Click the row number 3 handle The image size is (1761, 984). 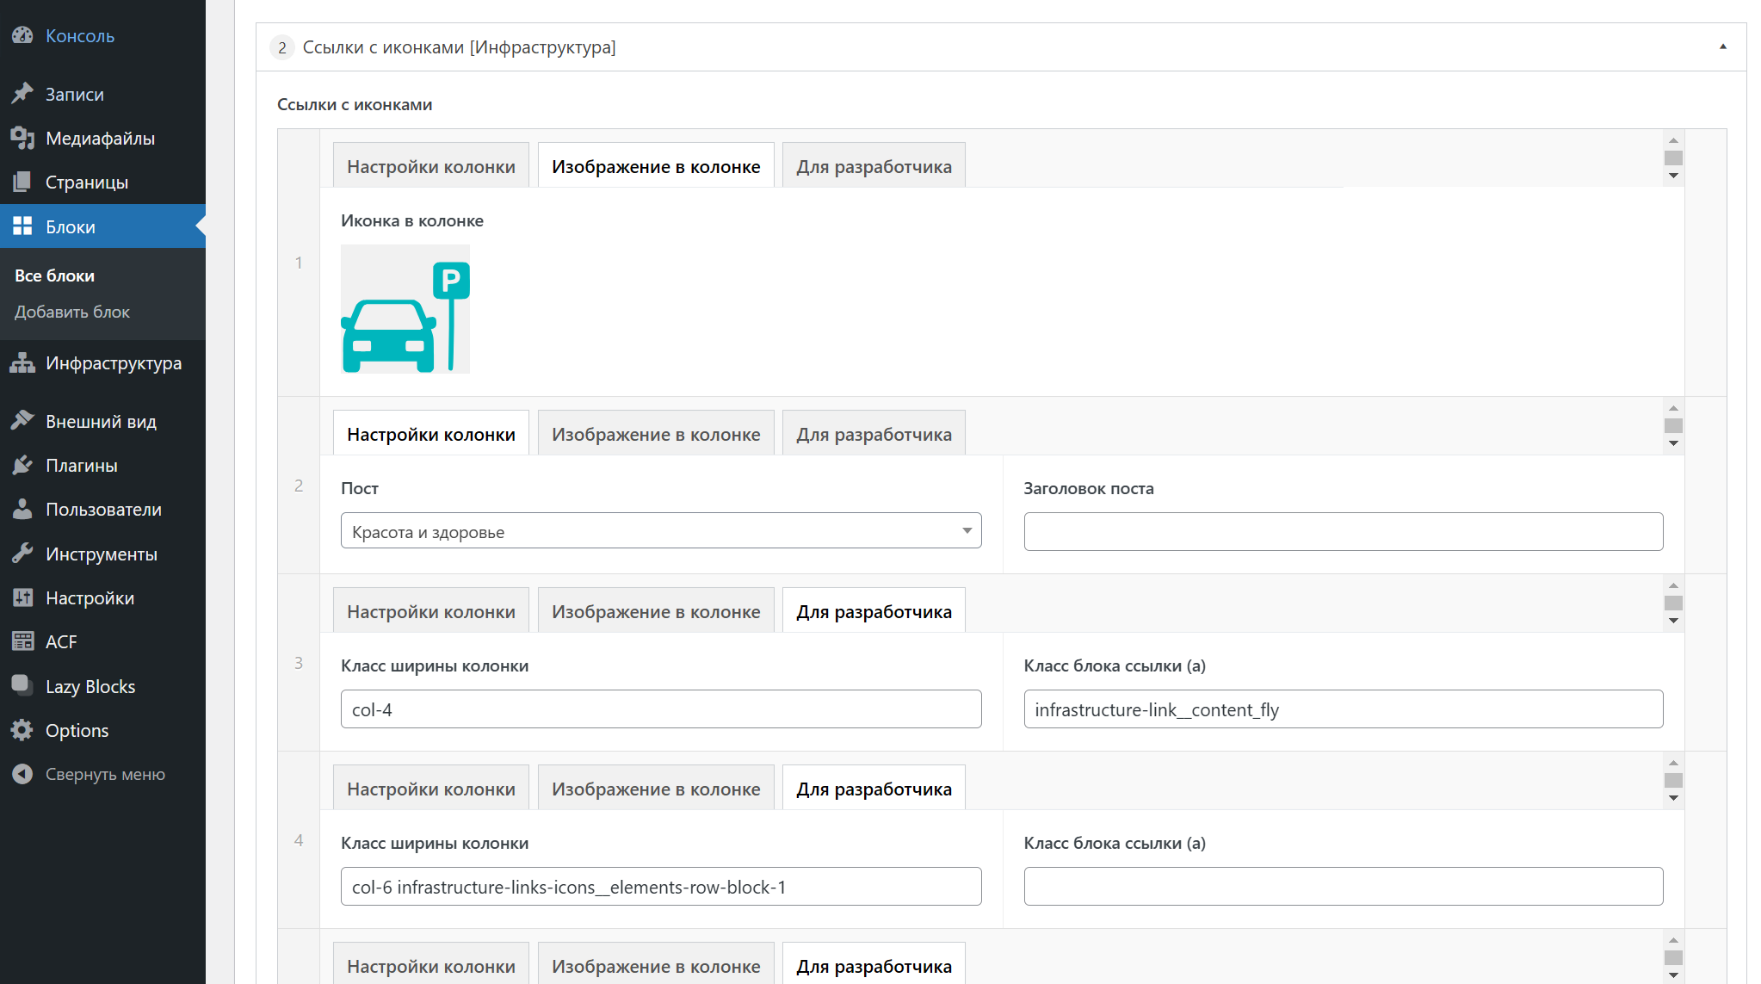pyautogui.click(x=299, y=663)
